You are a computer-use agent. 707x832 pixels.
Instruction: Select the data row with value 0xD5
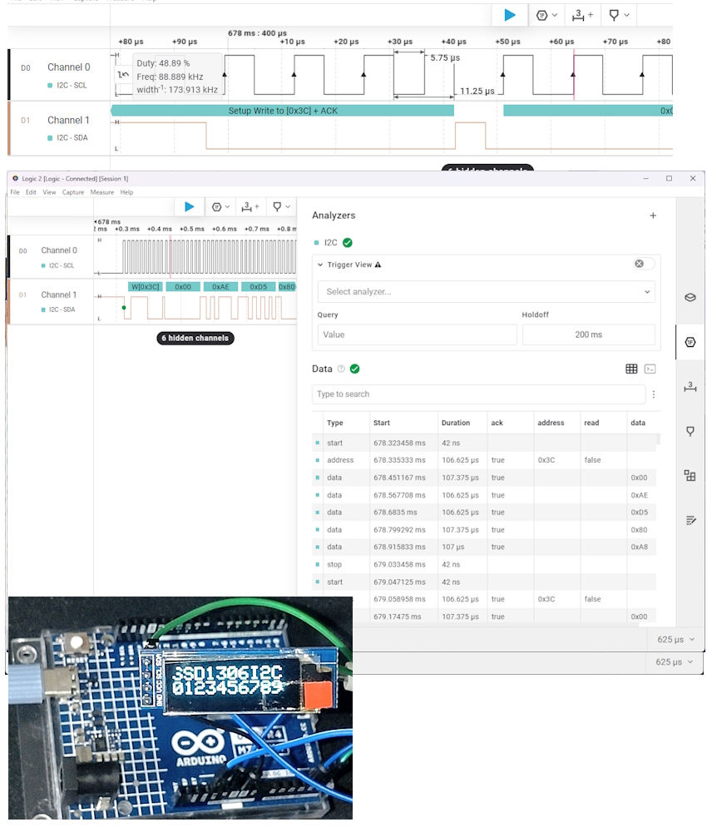point(484,513)
